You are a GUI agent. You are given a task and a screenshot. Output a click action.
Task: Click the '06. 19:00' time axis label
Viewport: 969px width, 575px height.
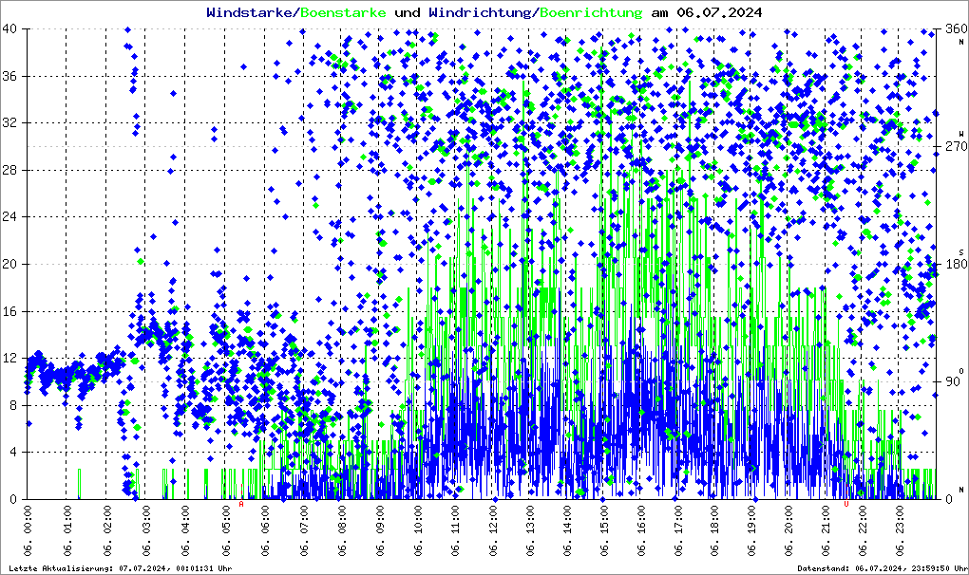point(751,530)
